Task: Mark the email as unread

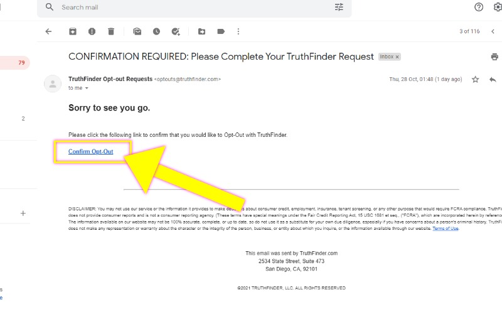Action: [137, 31]
